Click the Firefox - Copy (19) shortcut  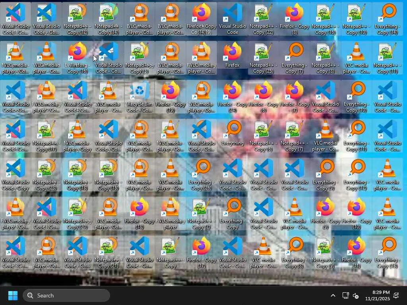pos(170,97)
